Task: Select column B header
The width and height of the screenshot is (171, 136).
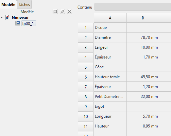Action: pyautogui.click(x=143, y=18)
